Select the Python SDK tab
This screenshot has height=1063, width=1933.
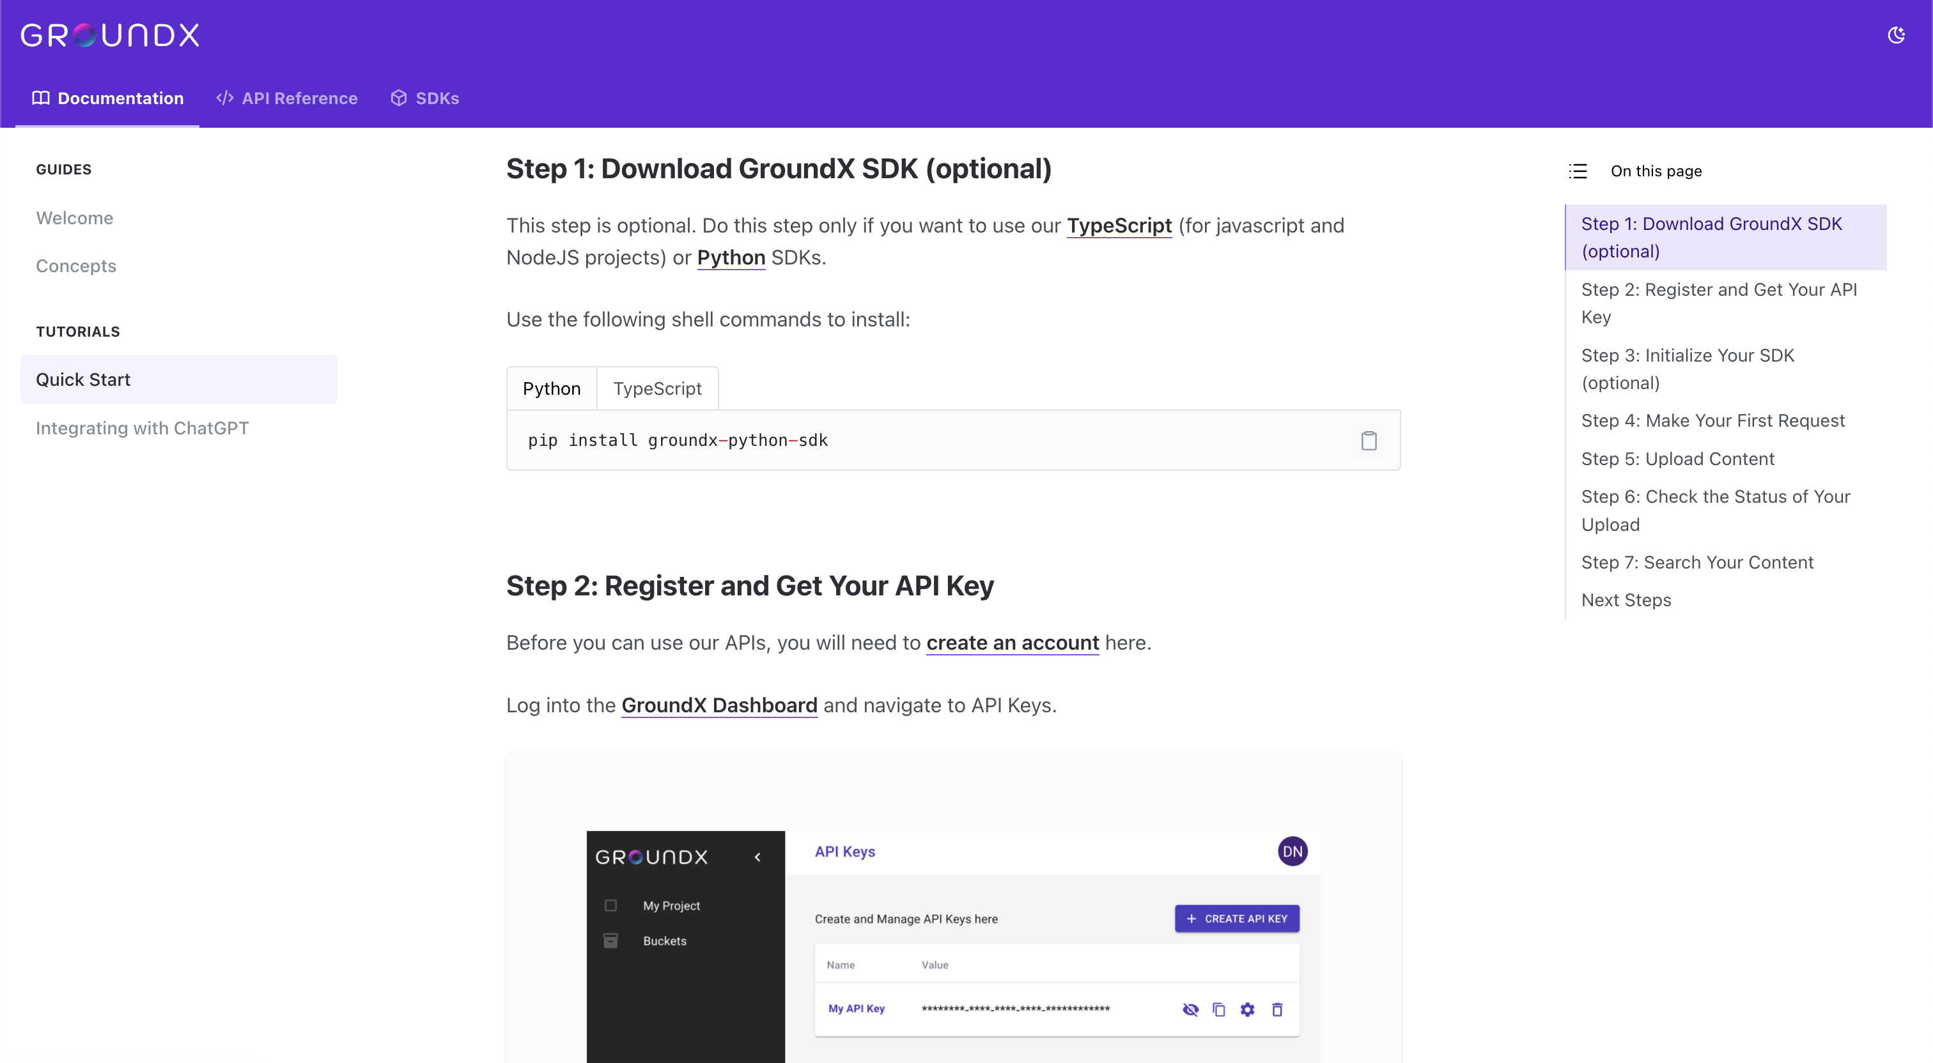click(x=552, y=388)
